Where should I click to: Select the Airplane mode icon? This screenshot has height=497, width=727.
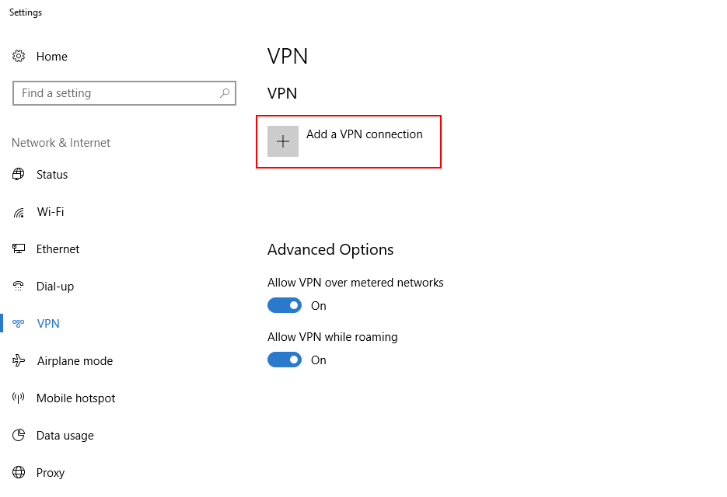click(x=19, y=360)
